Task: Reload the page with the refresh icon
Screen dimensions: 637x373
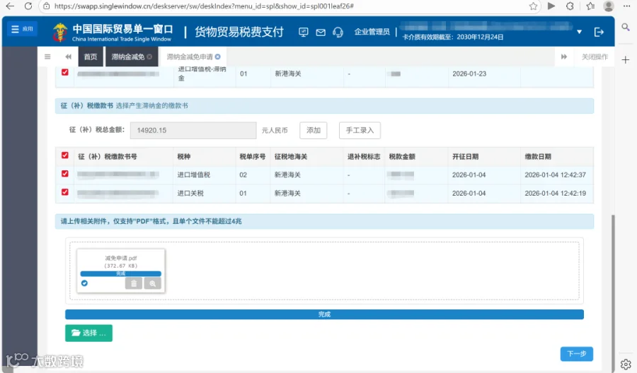Action: 28,6
